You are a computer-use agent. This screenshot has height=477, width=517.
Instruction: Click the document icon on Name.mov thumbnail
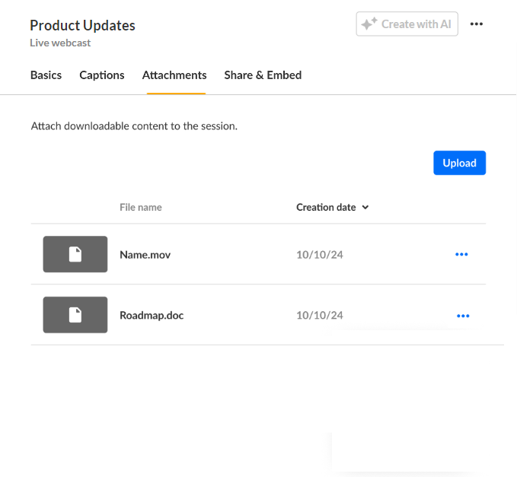(75, 254)
